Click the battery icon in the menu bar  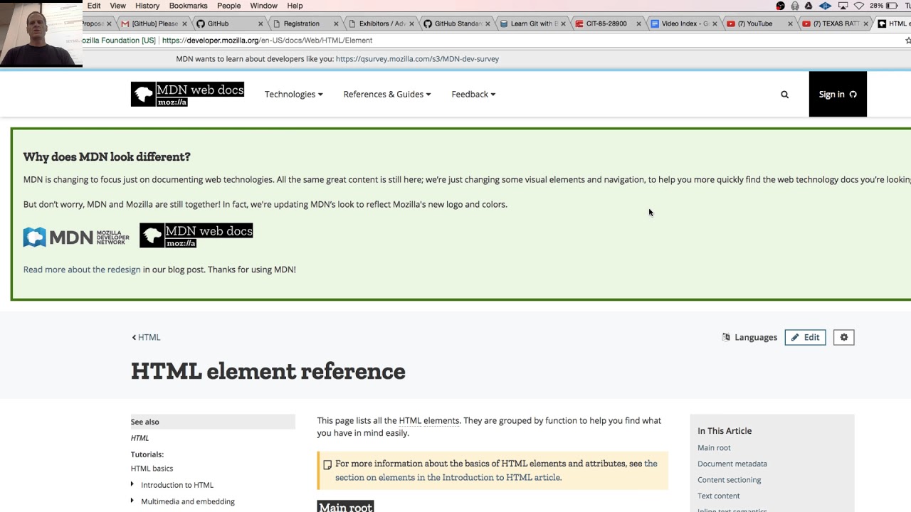(x=892, y=6)
